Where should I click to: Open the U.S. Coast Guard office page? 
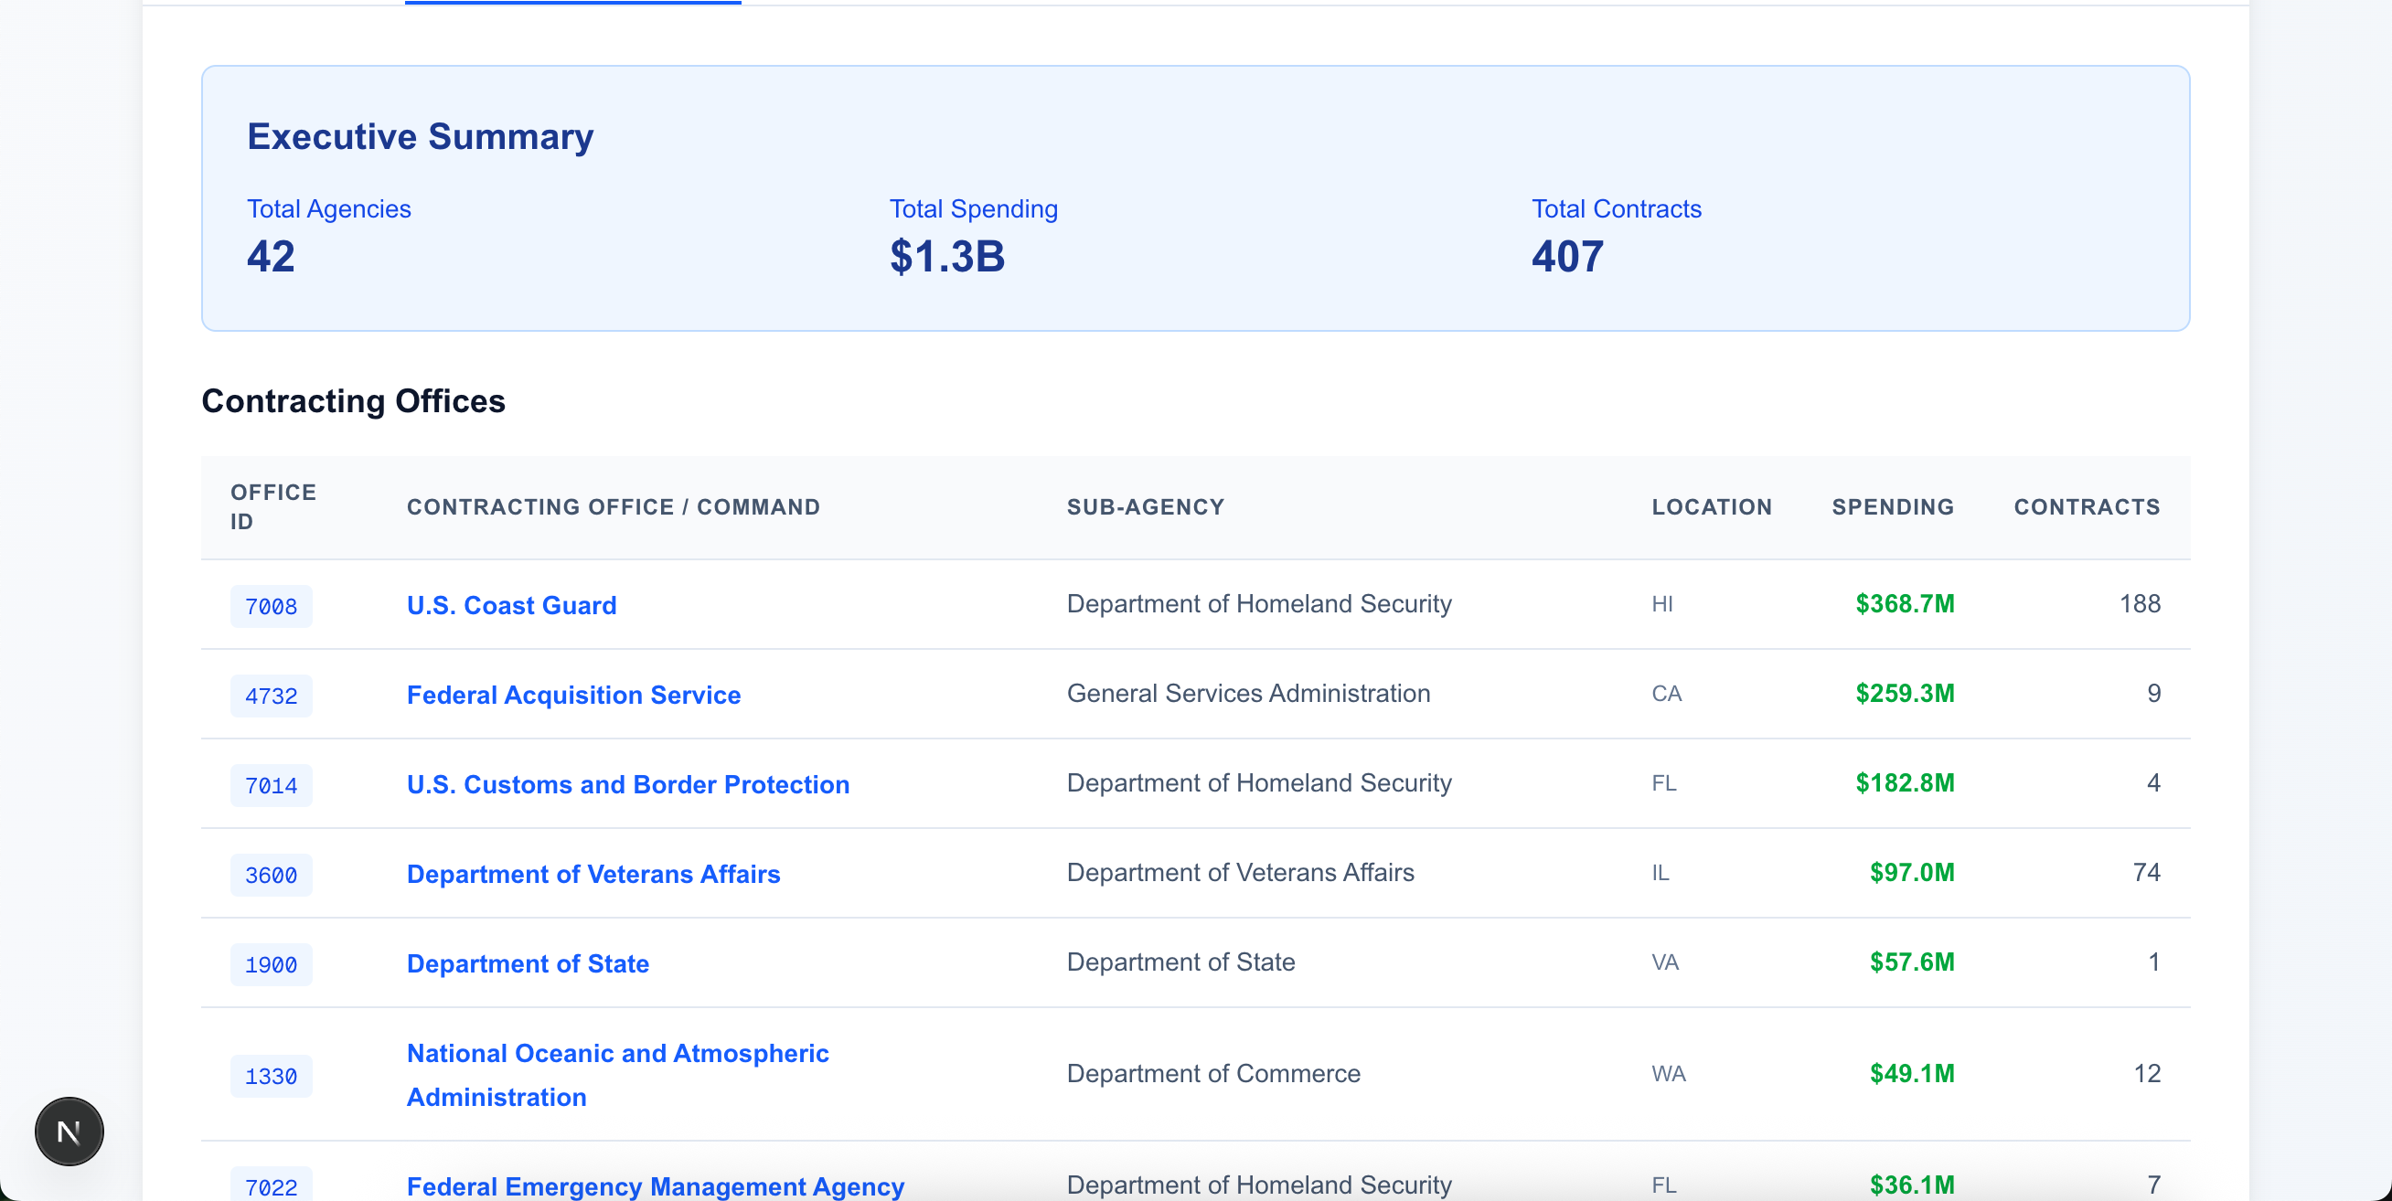[511, 605]
